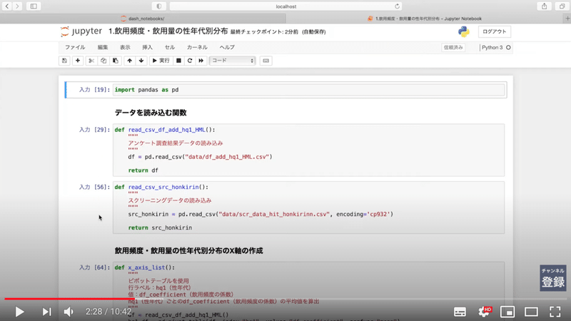Click the チャンネル登録 subscribe overlay
Screen dimensions: 571x321
[552, 277]
